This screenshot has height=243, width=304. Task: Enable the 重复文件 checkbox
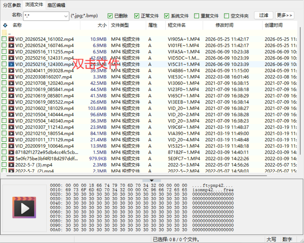click(197, 16)
